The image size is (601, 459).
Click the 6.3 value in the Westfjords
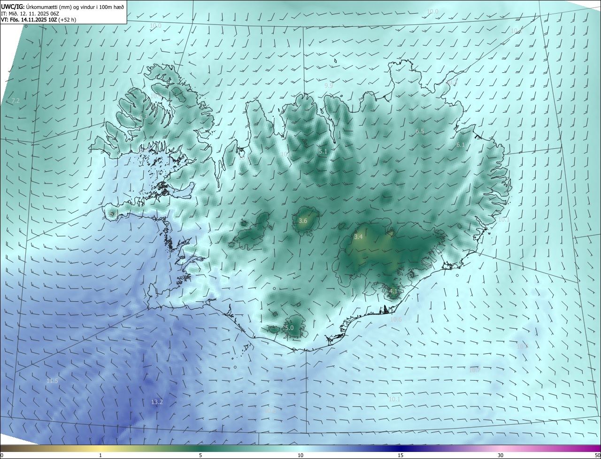pyautogui.click(x=143, y=116)
